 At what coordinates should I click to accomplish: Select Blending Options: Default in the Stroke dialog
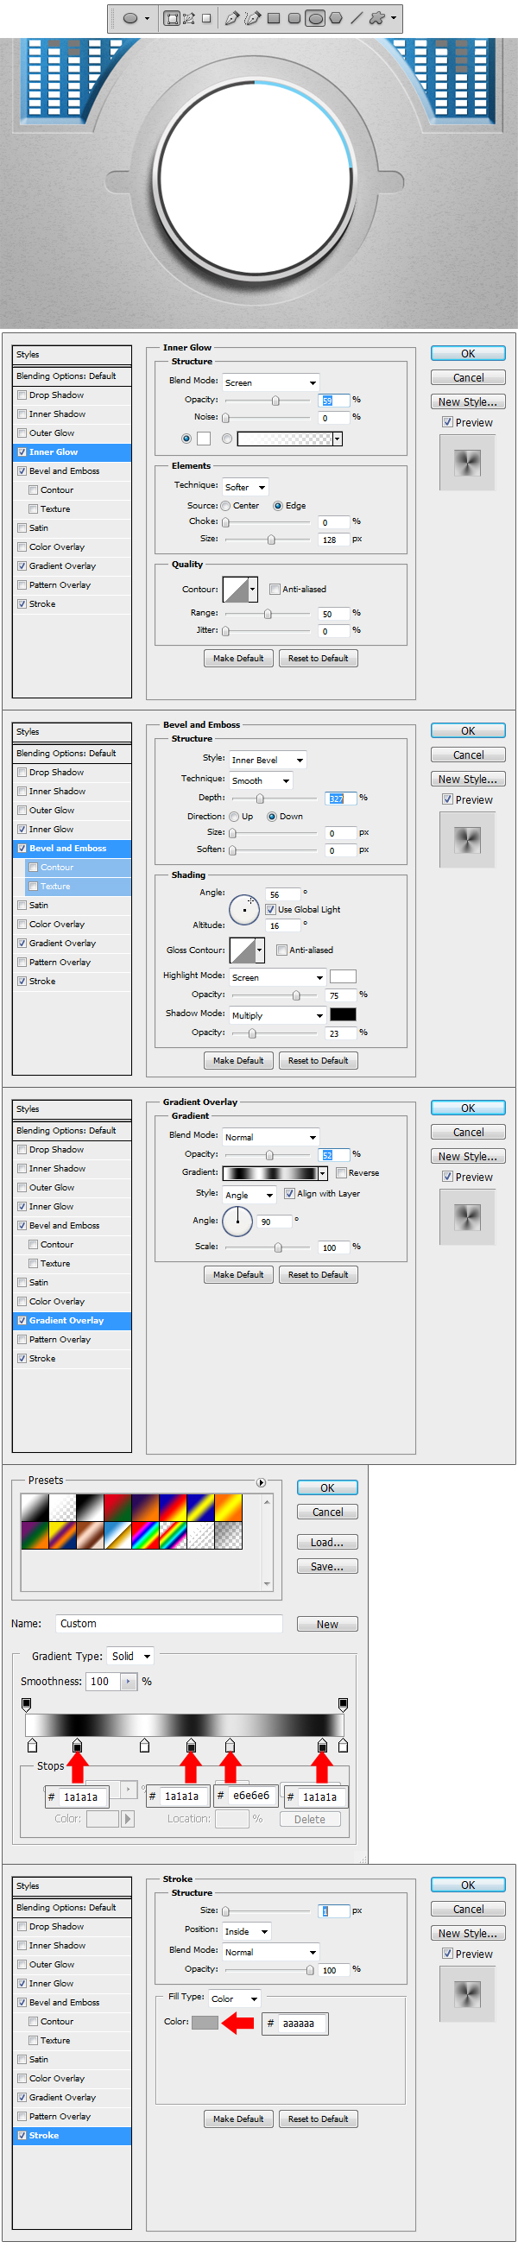coord(66,1907)
